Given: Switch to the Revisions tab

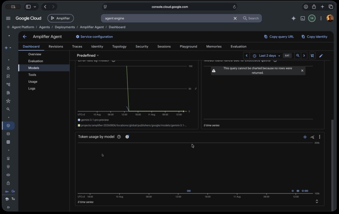Looking at the screenshot, I should coord(56,47).
